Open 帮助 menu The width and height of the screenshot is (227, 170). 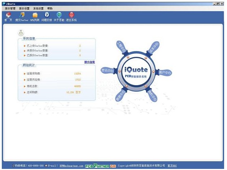50,9
